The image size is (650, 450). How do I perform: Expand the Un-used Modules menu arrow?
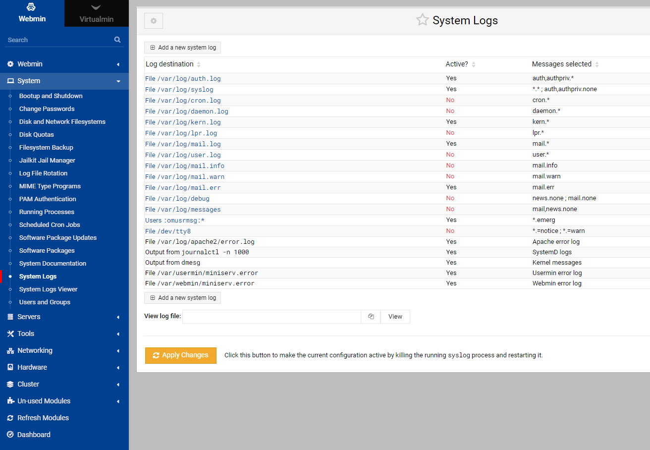118,401
